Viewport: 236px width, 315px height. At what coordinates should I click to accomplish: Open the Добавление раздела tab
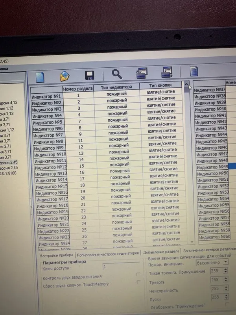[161, 252]
